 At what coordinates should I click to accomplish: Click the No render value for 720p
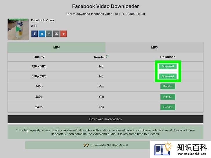tap(101, 66)
